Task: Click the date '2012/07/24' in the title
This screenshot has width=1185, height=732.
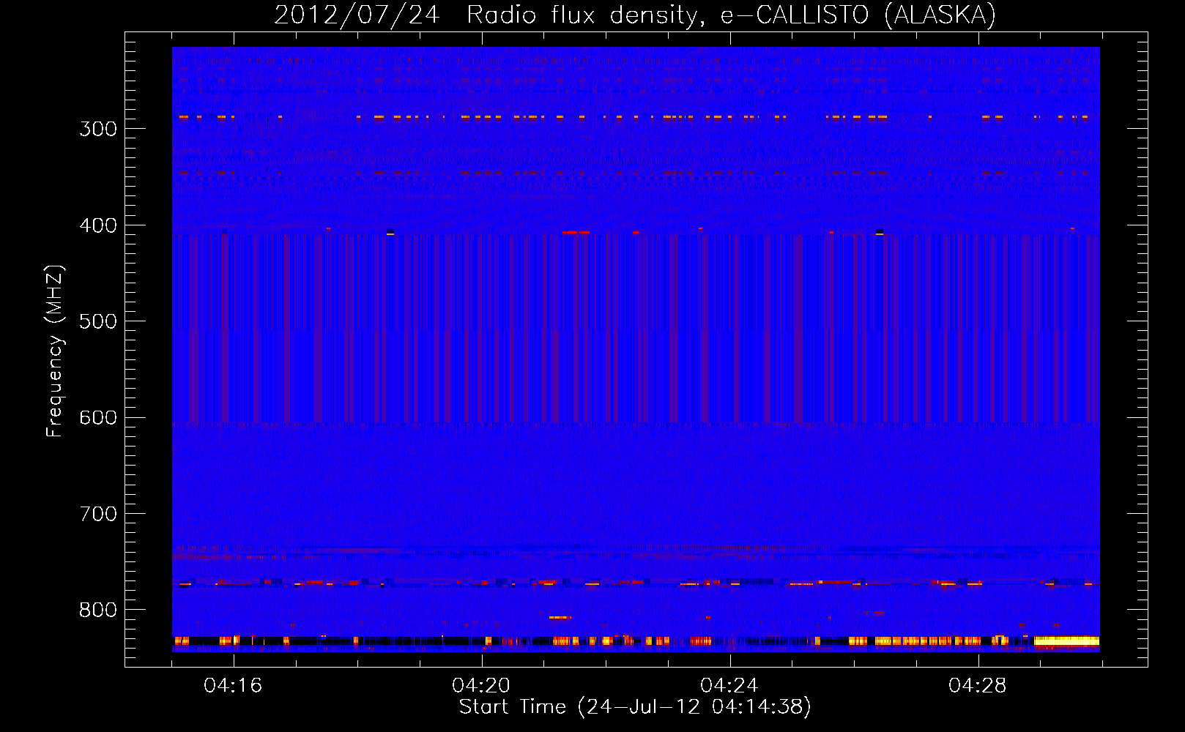Action: pos(357,15)
